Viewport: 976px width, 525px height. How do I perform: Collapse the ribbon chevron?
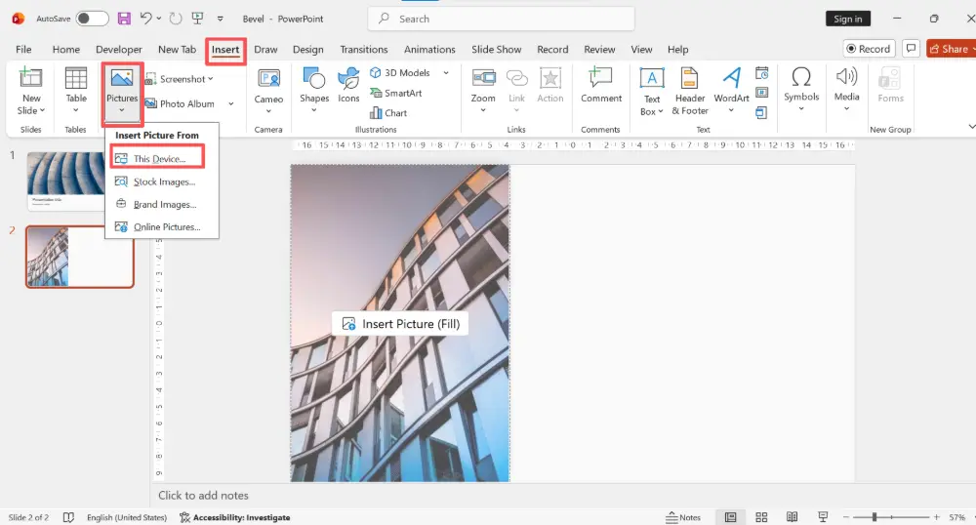pos(971,127)
